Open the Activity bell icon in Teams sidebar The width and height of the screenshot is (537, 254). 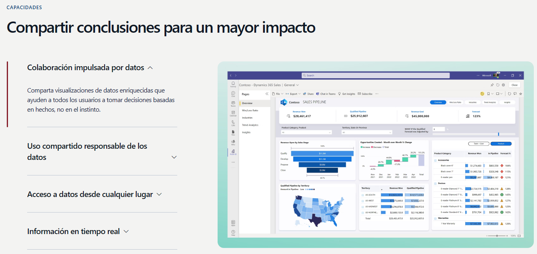[x=233, y=83]
